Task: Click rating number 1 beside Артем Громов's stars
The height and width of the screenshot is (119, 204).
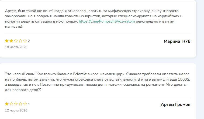Action: pos(29,104)
